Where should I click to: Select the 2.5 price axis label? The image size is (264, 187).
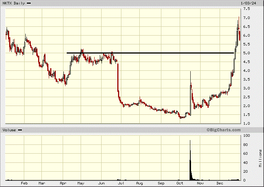pyautogui.click(x=246, y=97)
